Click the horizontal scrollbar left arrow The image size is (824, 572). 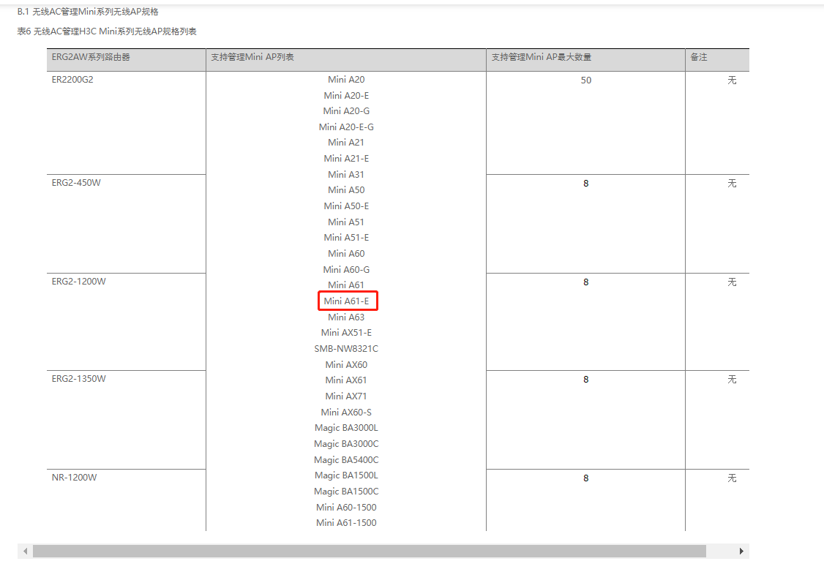click(25, 551)
